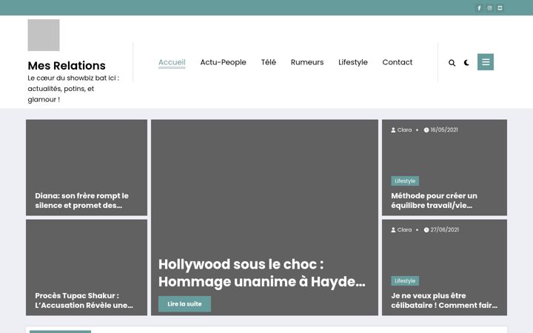Open article 'Je ne veux plus être célibataire'
This screenshot has height=333, width=533.
444,300
